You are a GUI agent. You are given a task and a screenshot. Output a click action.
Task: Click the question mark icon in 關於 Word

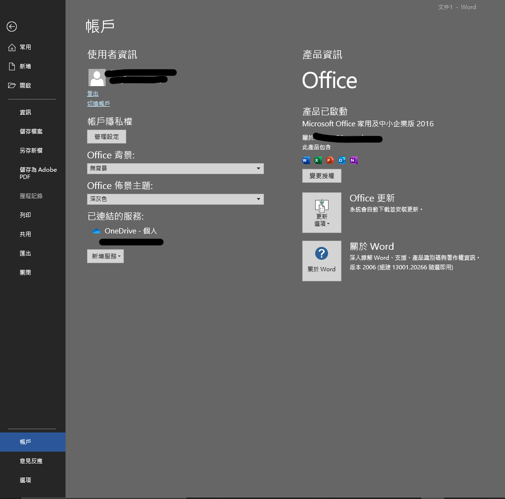(x=321, y=254)
